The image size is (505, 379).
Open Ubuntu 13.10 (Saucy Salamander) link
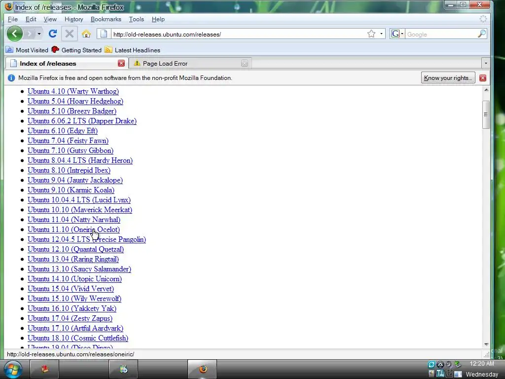pyautogui.click(x=79, y=269)
